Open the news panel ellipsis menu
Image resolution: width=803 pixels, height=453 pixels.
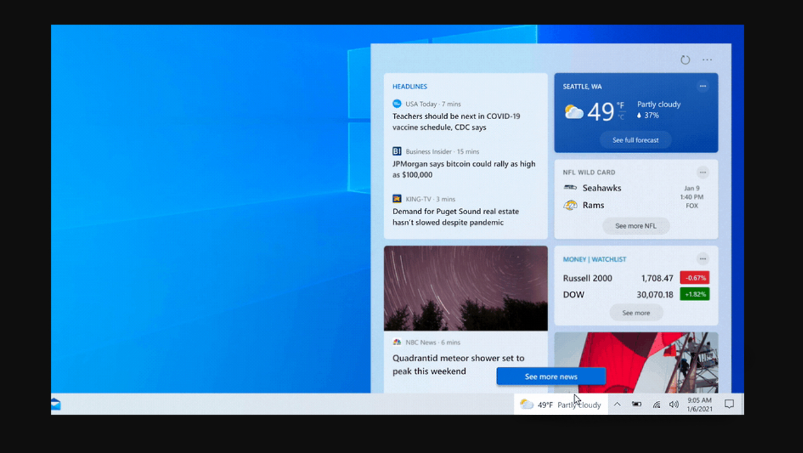(x=707, y=60)
